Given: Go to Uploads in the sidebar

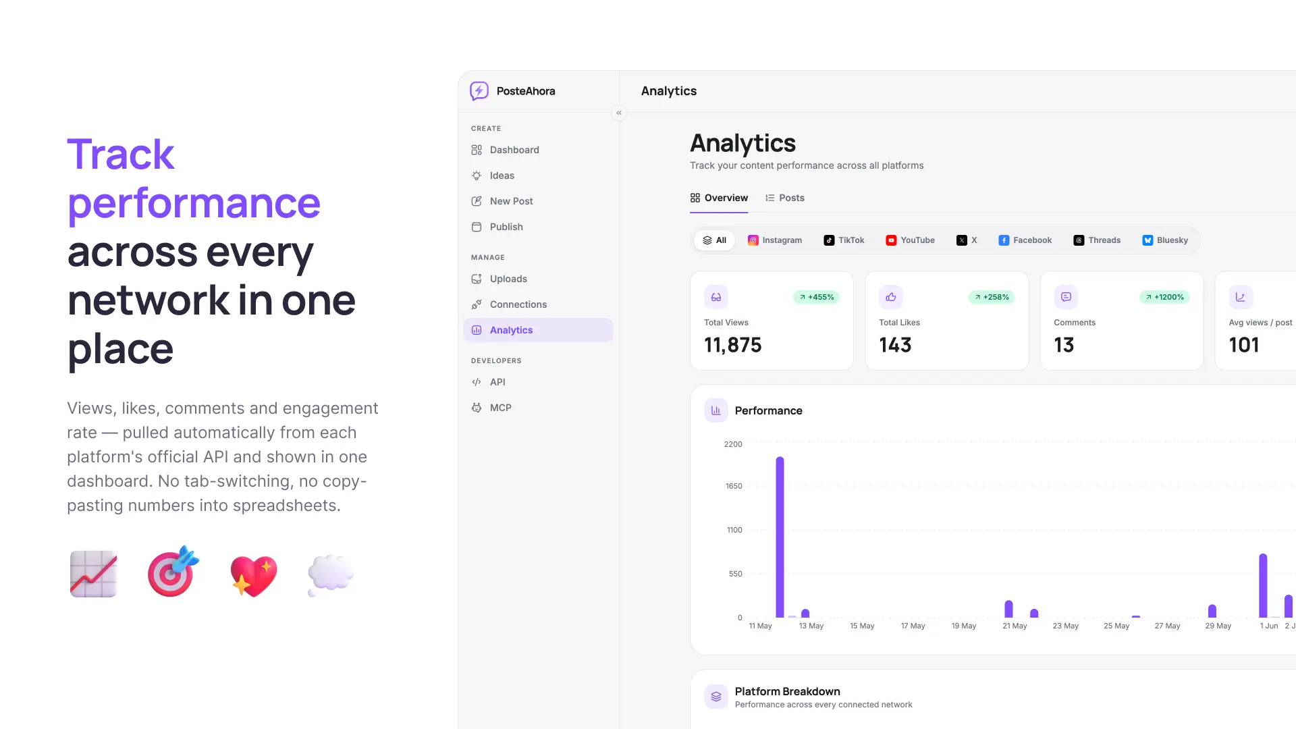Looking at the screenshot, I should [538, 279].
